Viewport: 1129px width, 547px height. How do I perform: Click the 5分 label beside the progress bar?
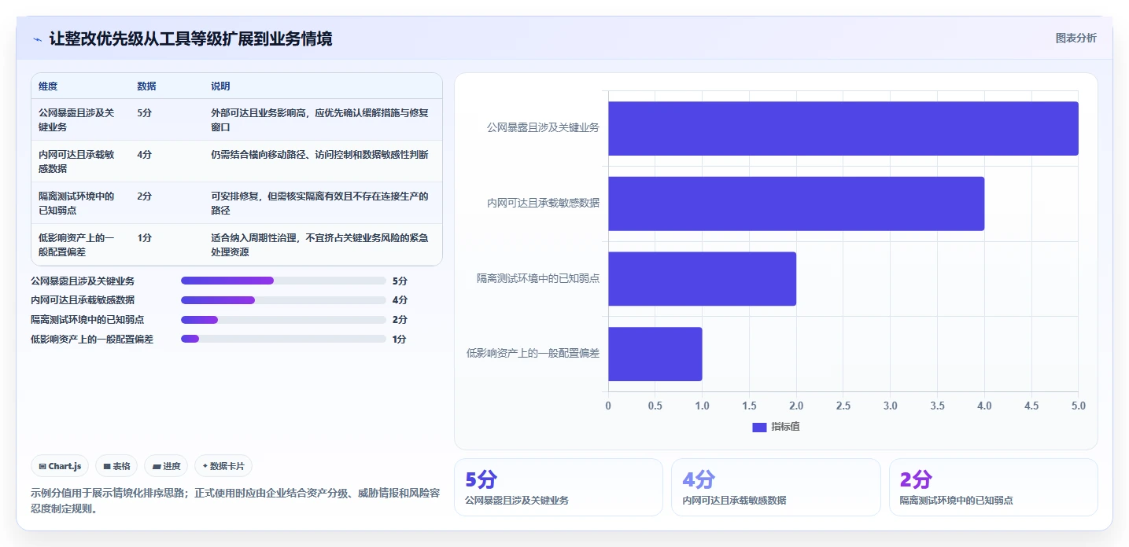tap(400, 281)
